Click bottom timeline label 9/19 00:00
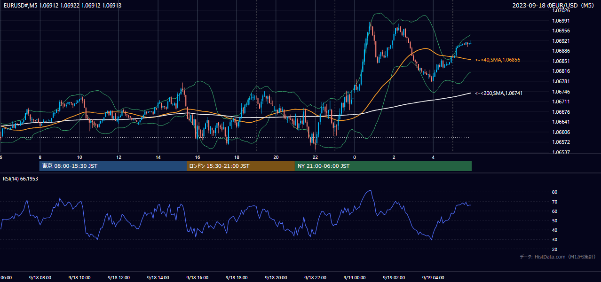Image resolution: width=601 pixels, height=282 pixels. pyautogui.click(x=355, y=278)
